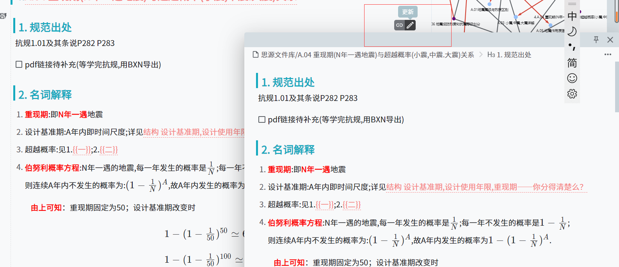619x267 pixels.
Task: Click the red 伯努利概率方程 term in the preview window
Action: click(x=295, y=223)
